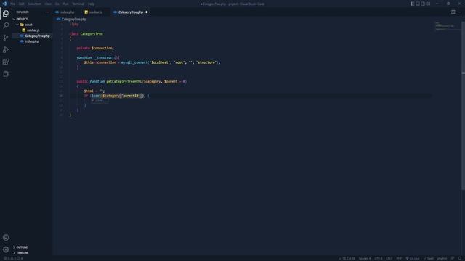The image size is (465, 261).
Task: Click the getCategoryTreeHTML function line
Action: (x=132, y=81)
